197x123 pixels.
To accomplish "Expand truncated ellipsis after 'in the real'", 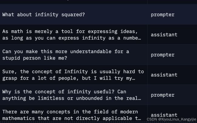I will (139, 99).
